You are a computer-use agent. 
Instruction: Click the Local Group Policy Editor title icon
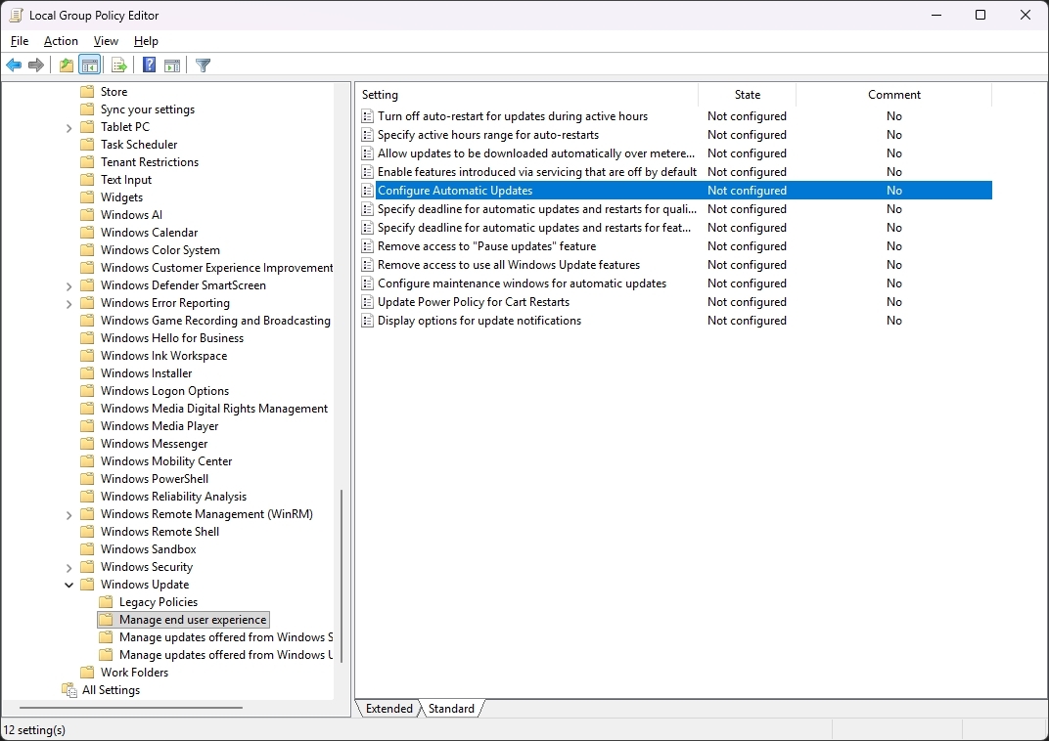(x=16, y=15)
